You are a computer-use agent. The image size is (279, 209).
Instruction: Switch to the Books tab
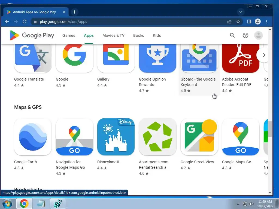[x=139, y=35]
